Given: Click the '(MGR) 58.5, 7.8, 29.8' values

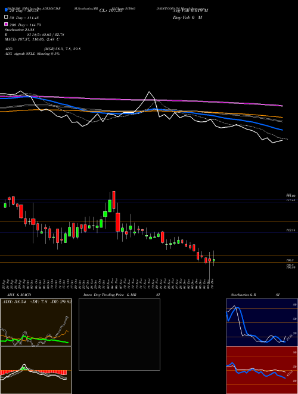Looking at the screenshot, I should (x=62, y=49).
